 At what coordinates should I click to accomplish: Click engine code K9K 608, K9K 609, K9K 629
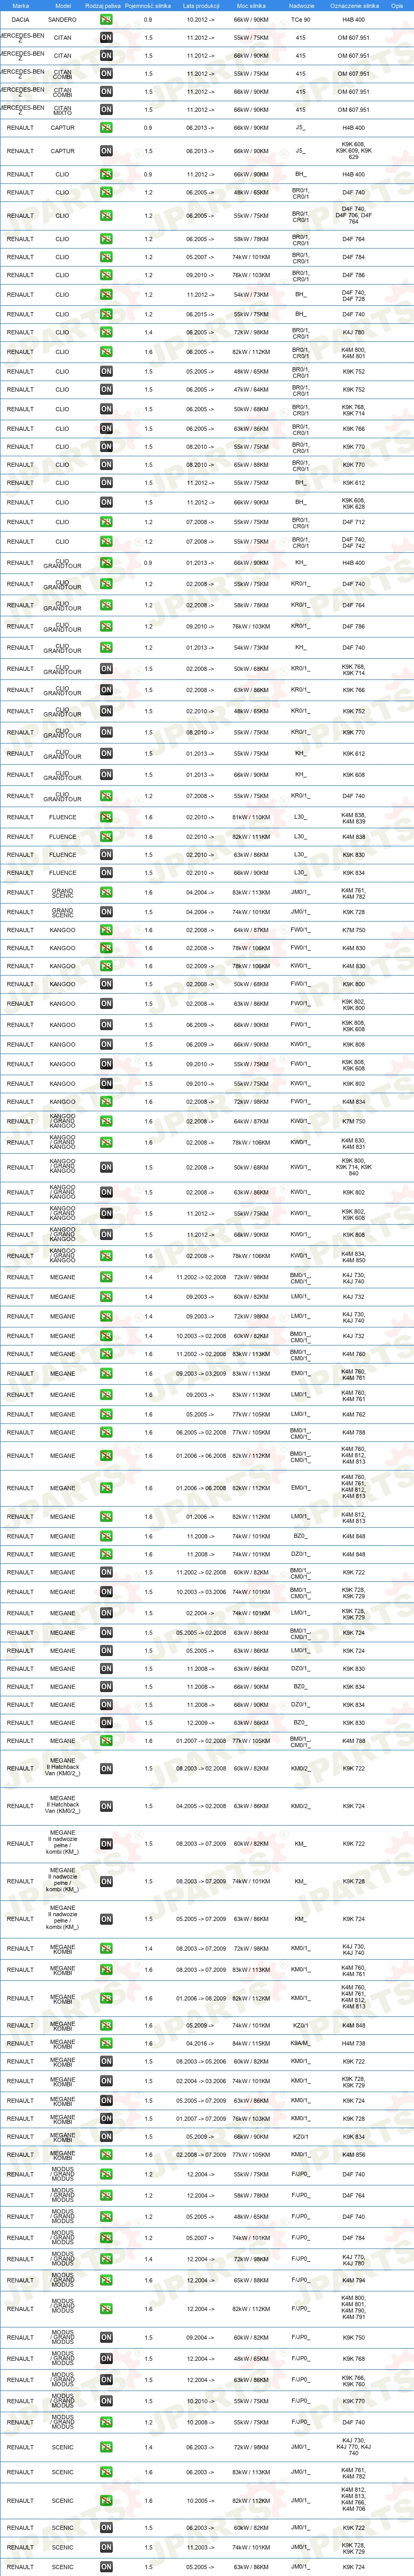354,151
